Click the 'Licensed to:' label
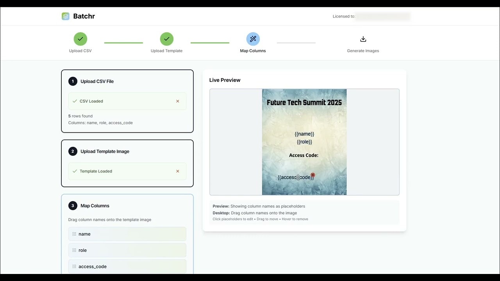Viewport: 500px width, 281px height. 344,16
